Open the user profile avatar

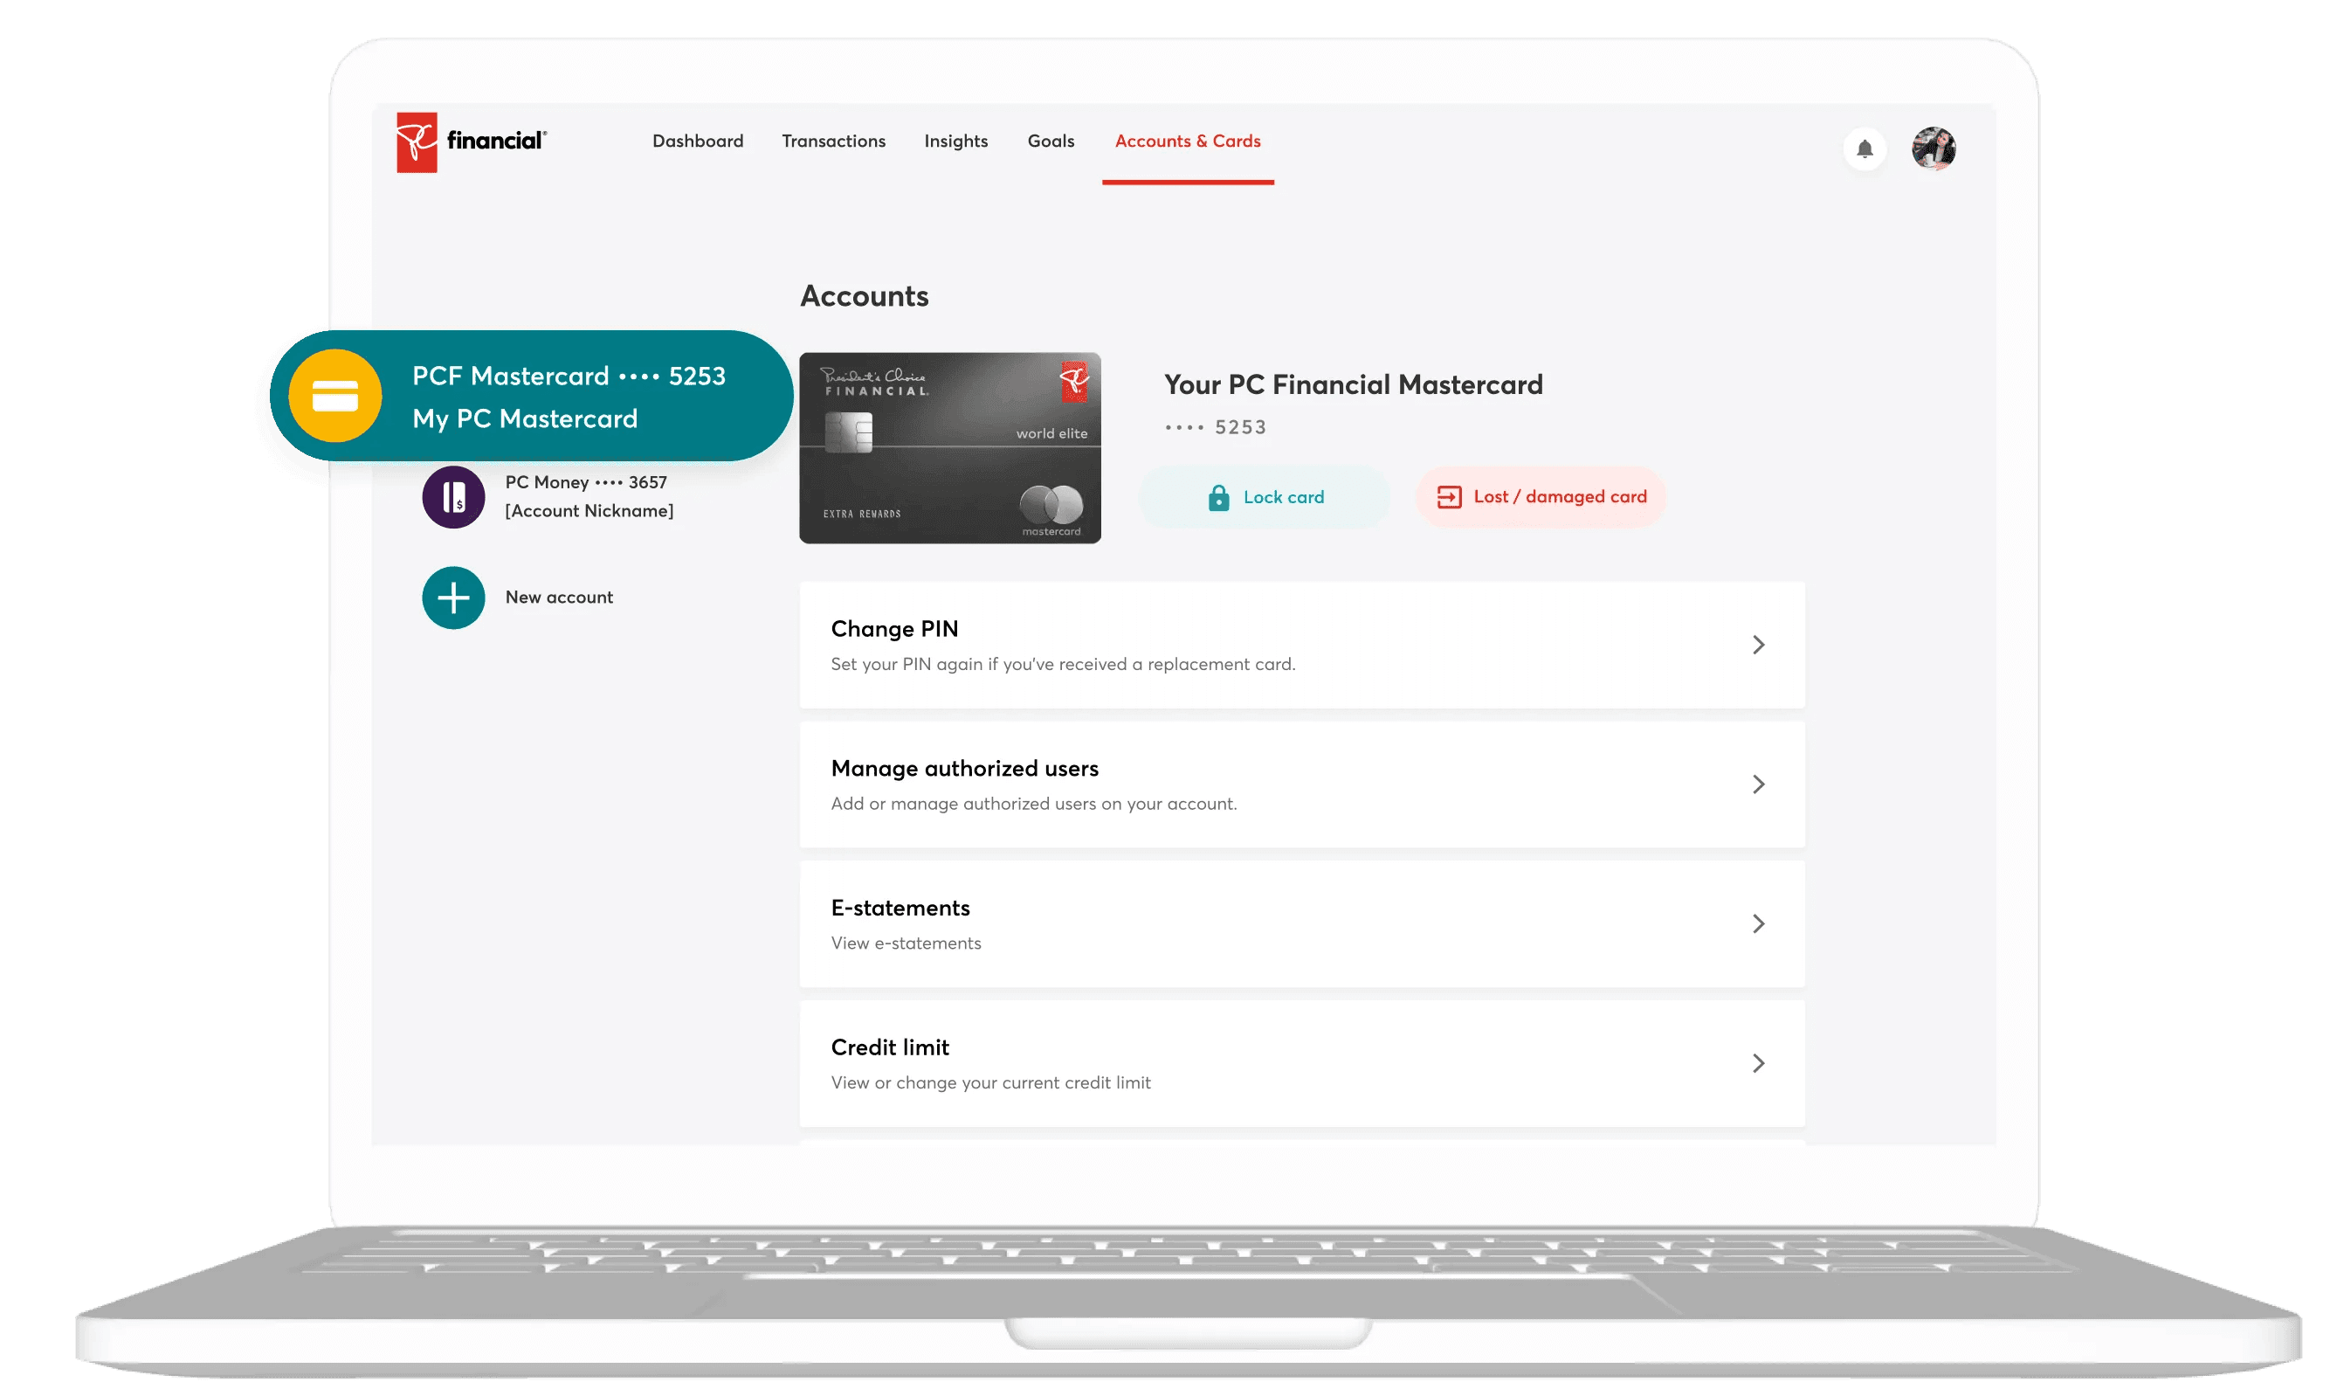(x=1933, y=149)
